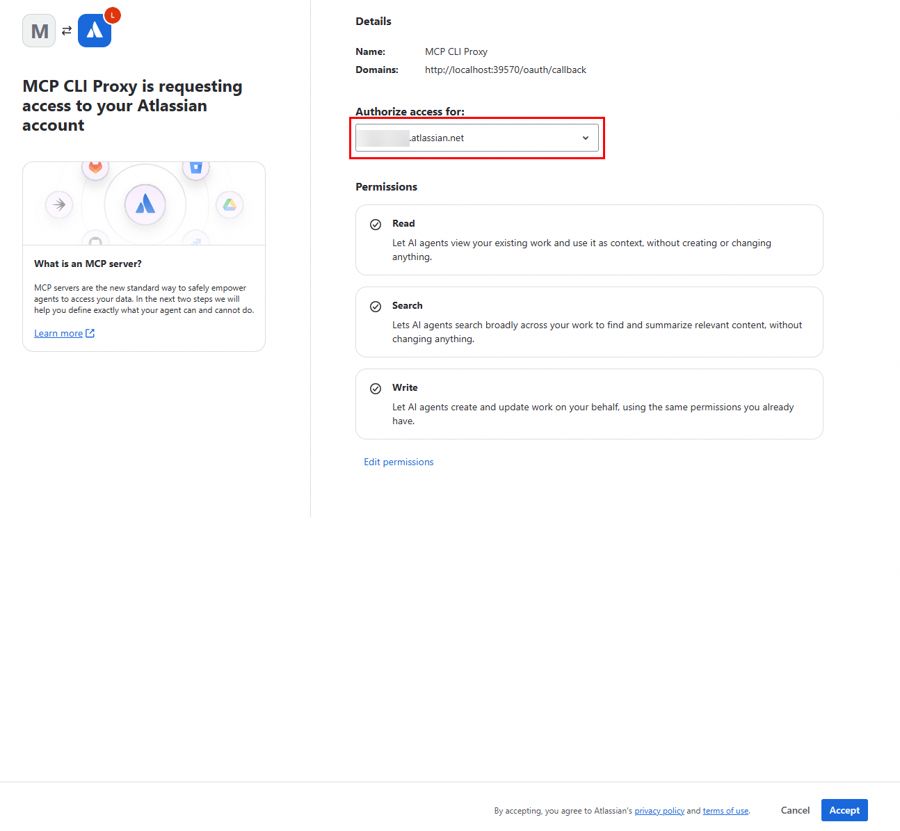Click the Bitbucket bucket icon in illustration
The image size is (900, 831).
[196, 168]
